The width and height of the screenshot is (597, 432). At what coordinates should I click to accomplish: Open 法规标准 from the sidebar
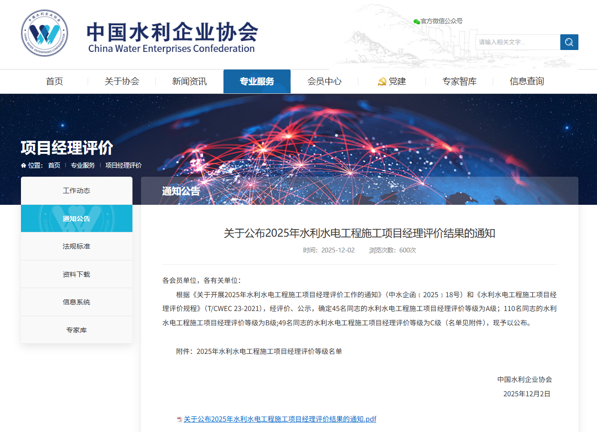pyautogui.click(x=76, y=246)
